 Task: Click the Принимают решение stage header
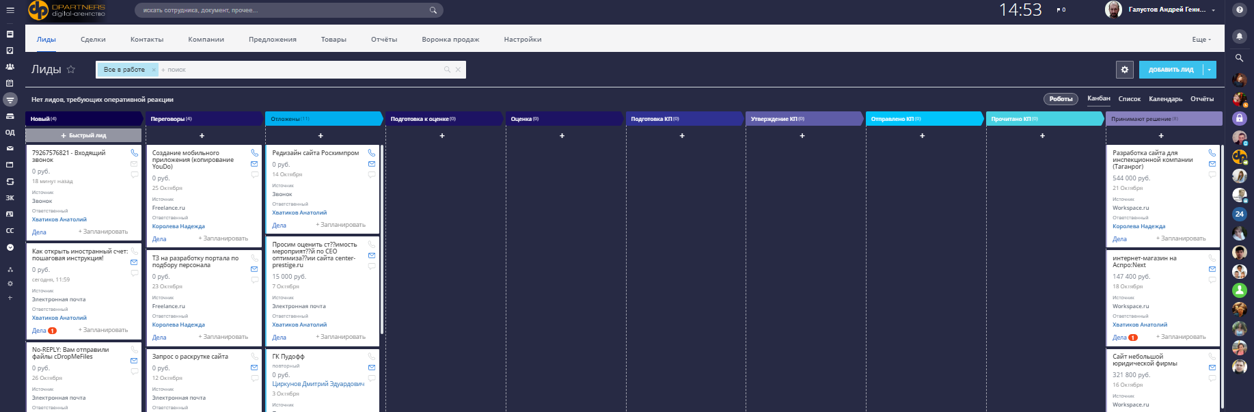pyautogui.click(x=1164, y=119)
